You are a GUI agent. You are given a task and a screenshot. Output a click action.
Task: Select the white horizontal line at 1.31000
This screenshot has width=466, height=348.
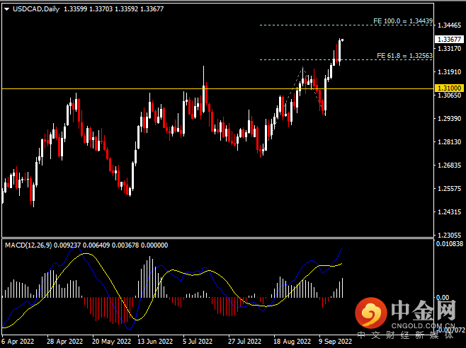(142, 88)
